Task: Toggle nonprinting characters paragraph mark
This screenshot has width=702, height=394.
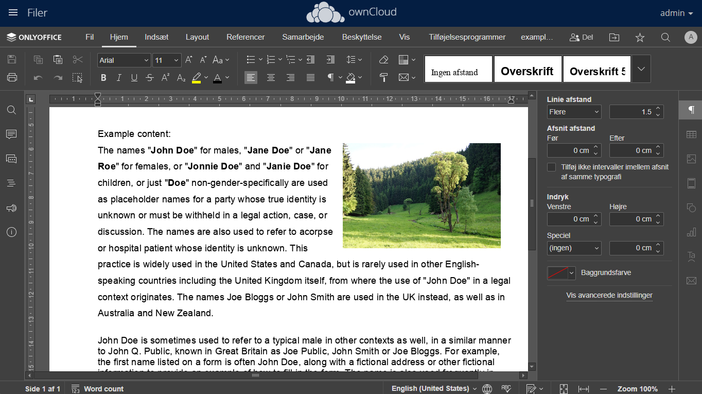Action: (x=330, y=78)
